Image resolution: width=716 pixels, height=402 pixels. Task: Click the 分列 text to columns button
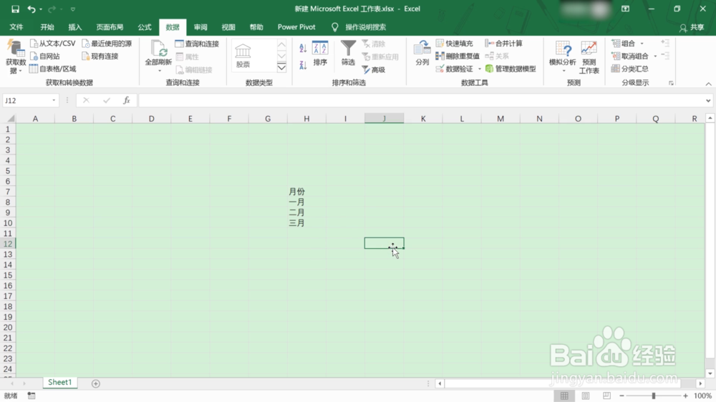tap(422, 53)
